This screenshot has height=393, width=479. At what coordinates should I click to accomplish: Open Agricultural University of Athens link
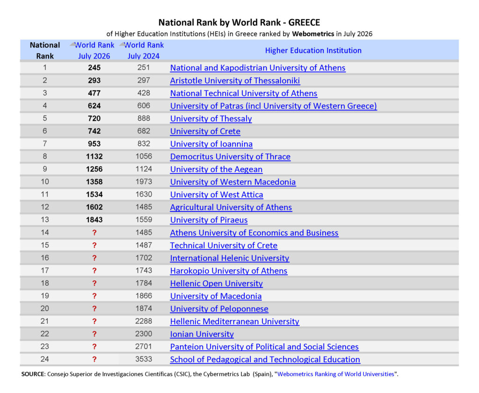coord(231,207)
